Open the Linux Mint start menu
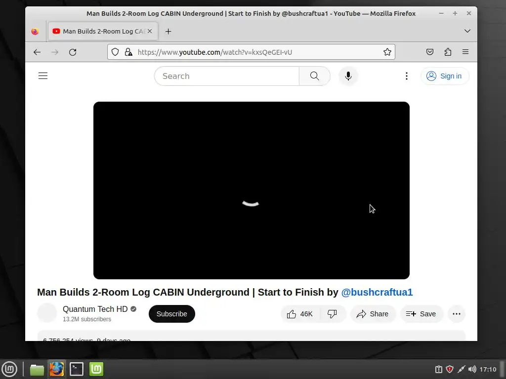Image resolution: width=506 pixels, height=379 pixels. coord(9,369)
